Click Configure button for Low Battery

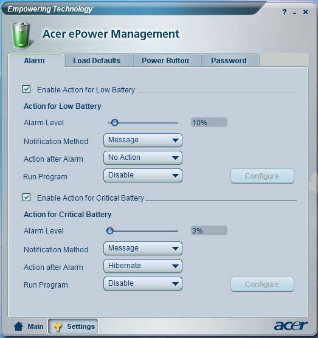coord(262,176)
